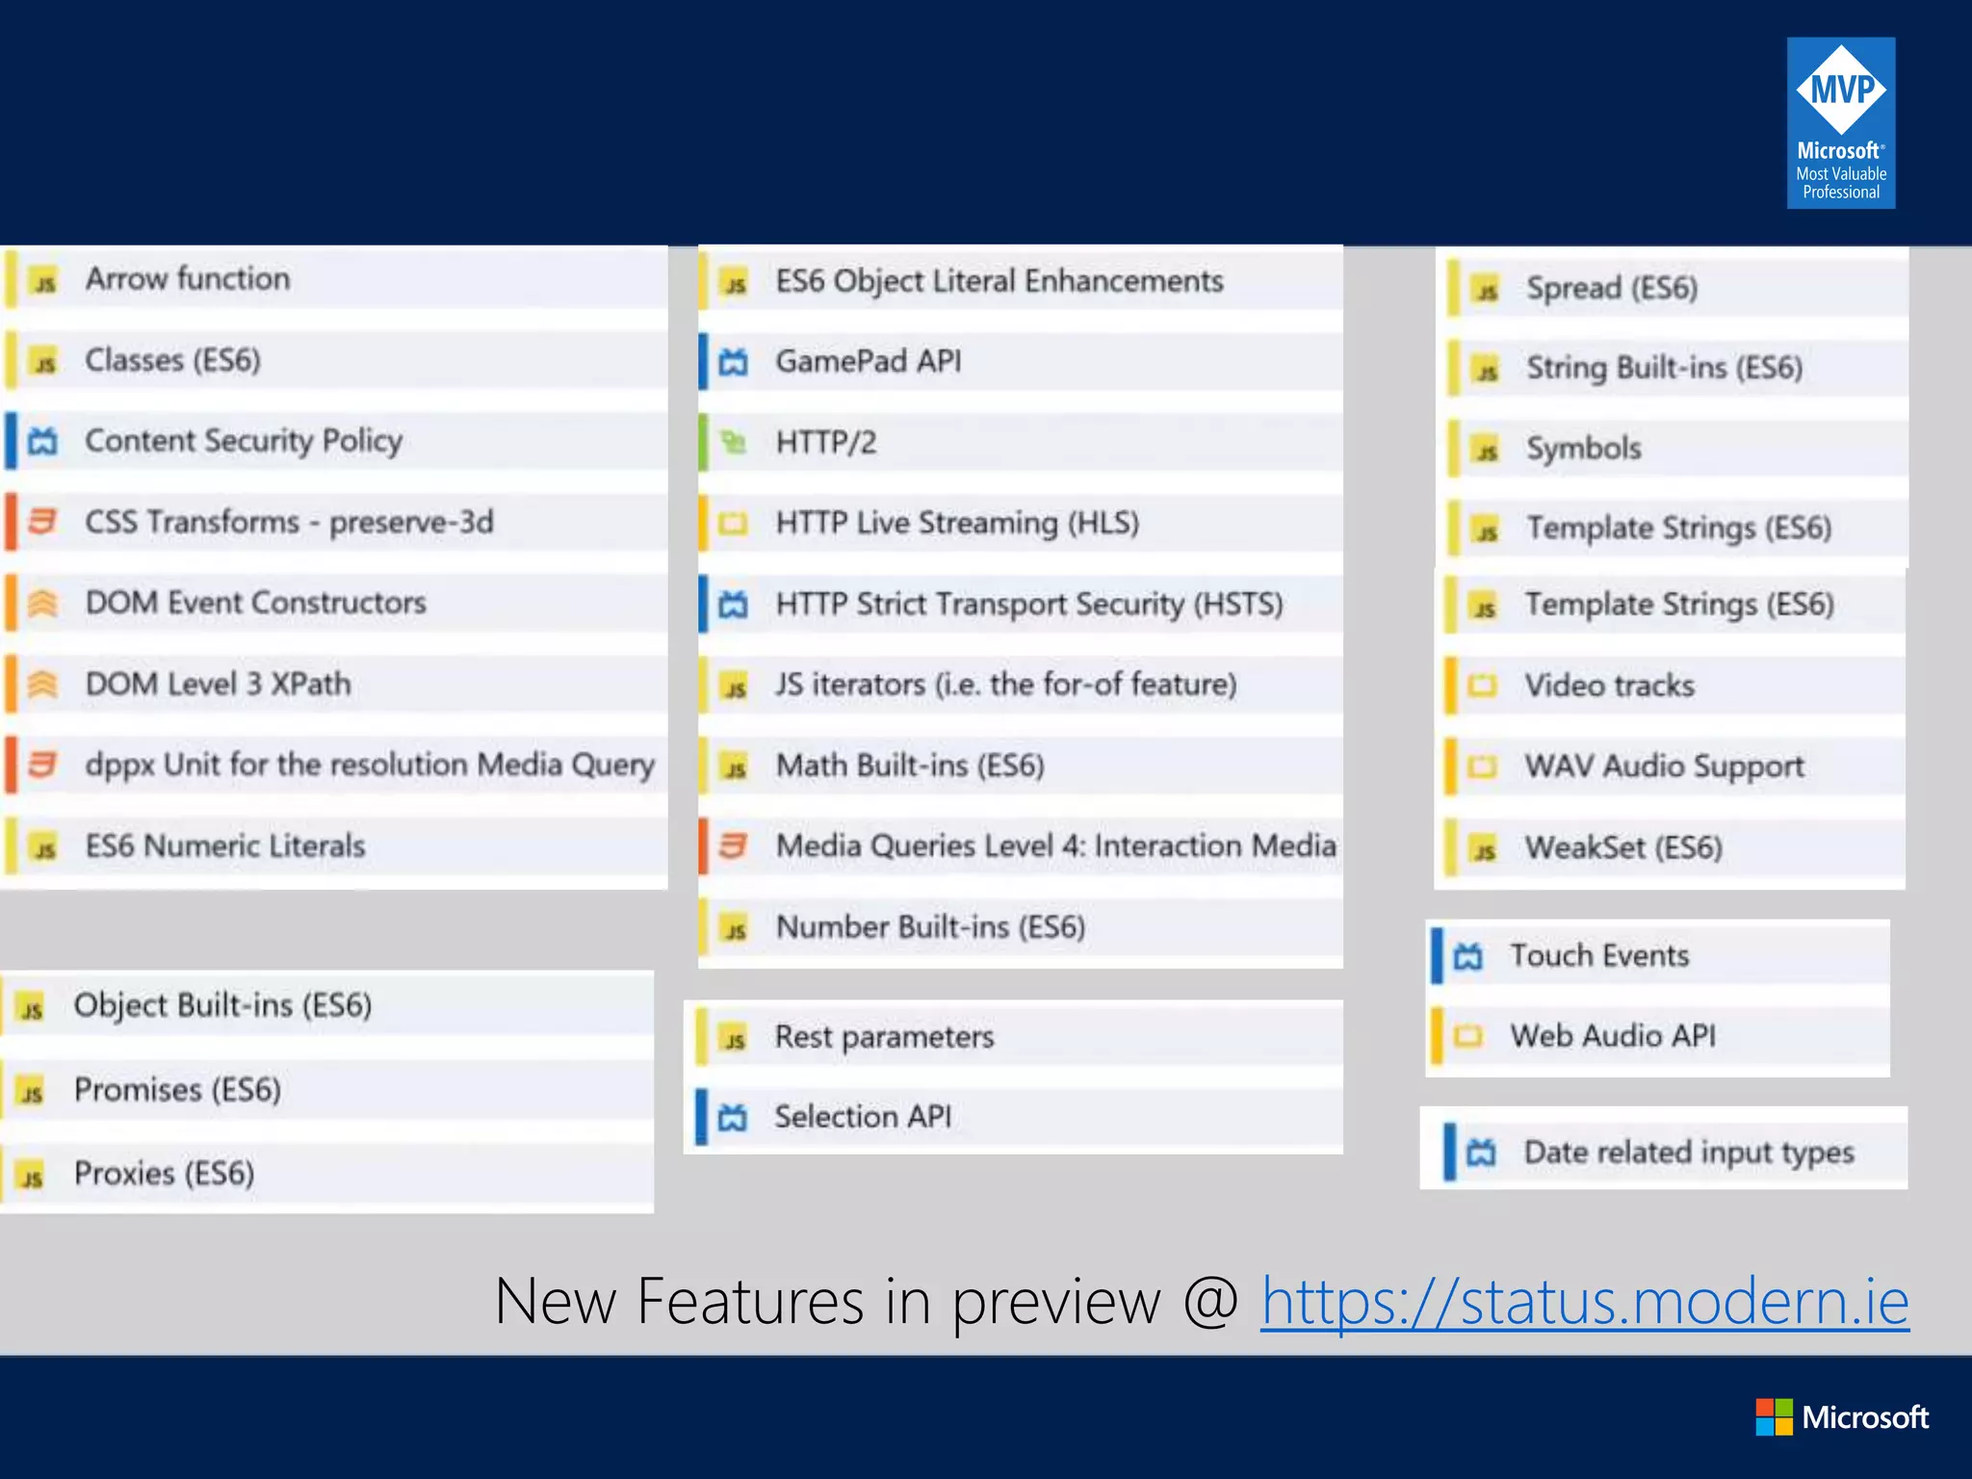Select the Number Built-ins (ES6) text
The image size is (1972, 1479).
click(x=931, y=927)
